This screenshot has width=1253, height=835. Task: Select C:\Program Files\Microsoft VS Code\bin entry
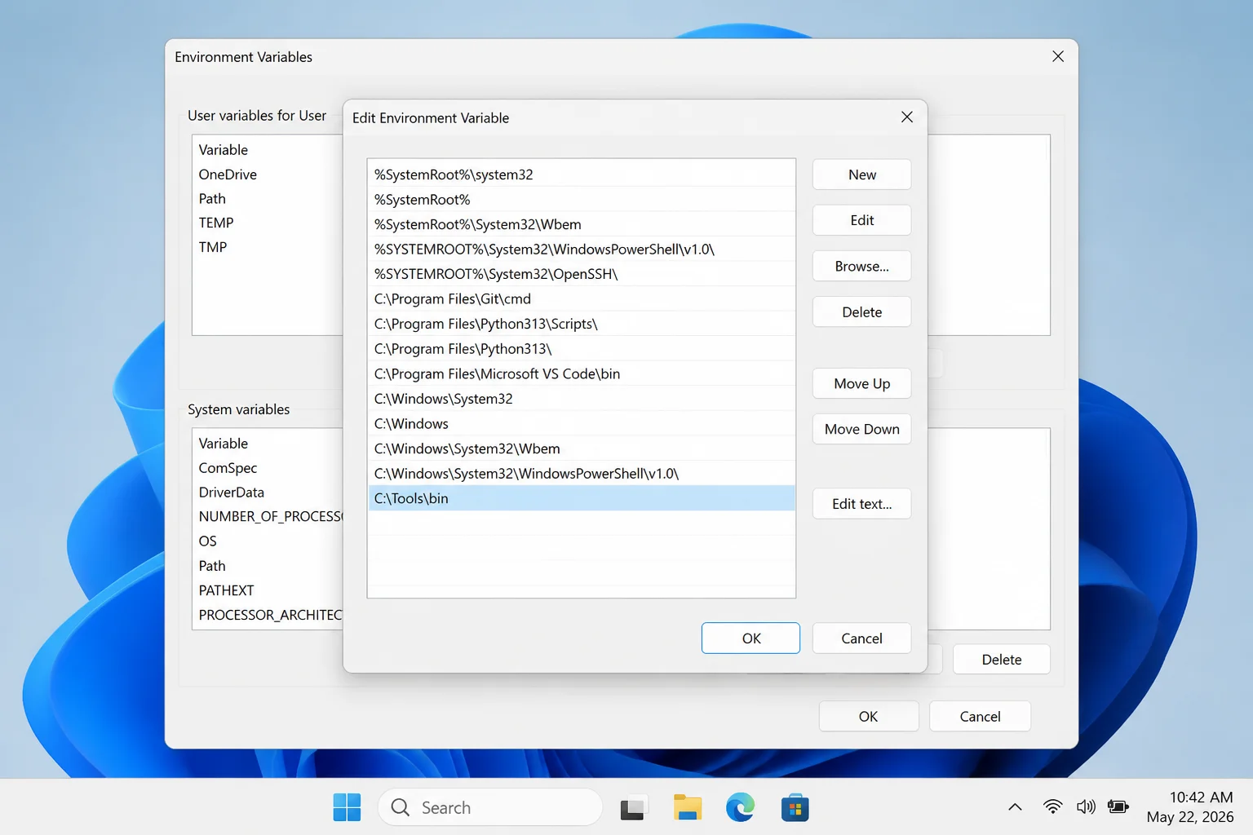(x=582, y=373)
